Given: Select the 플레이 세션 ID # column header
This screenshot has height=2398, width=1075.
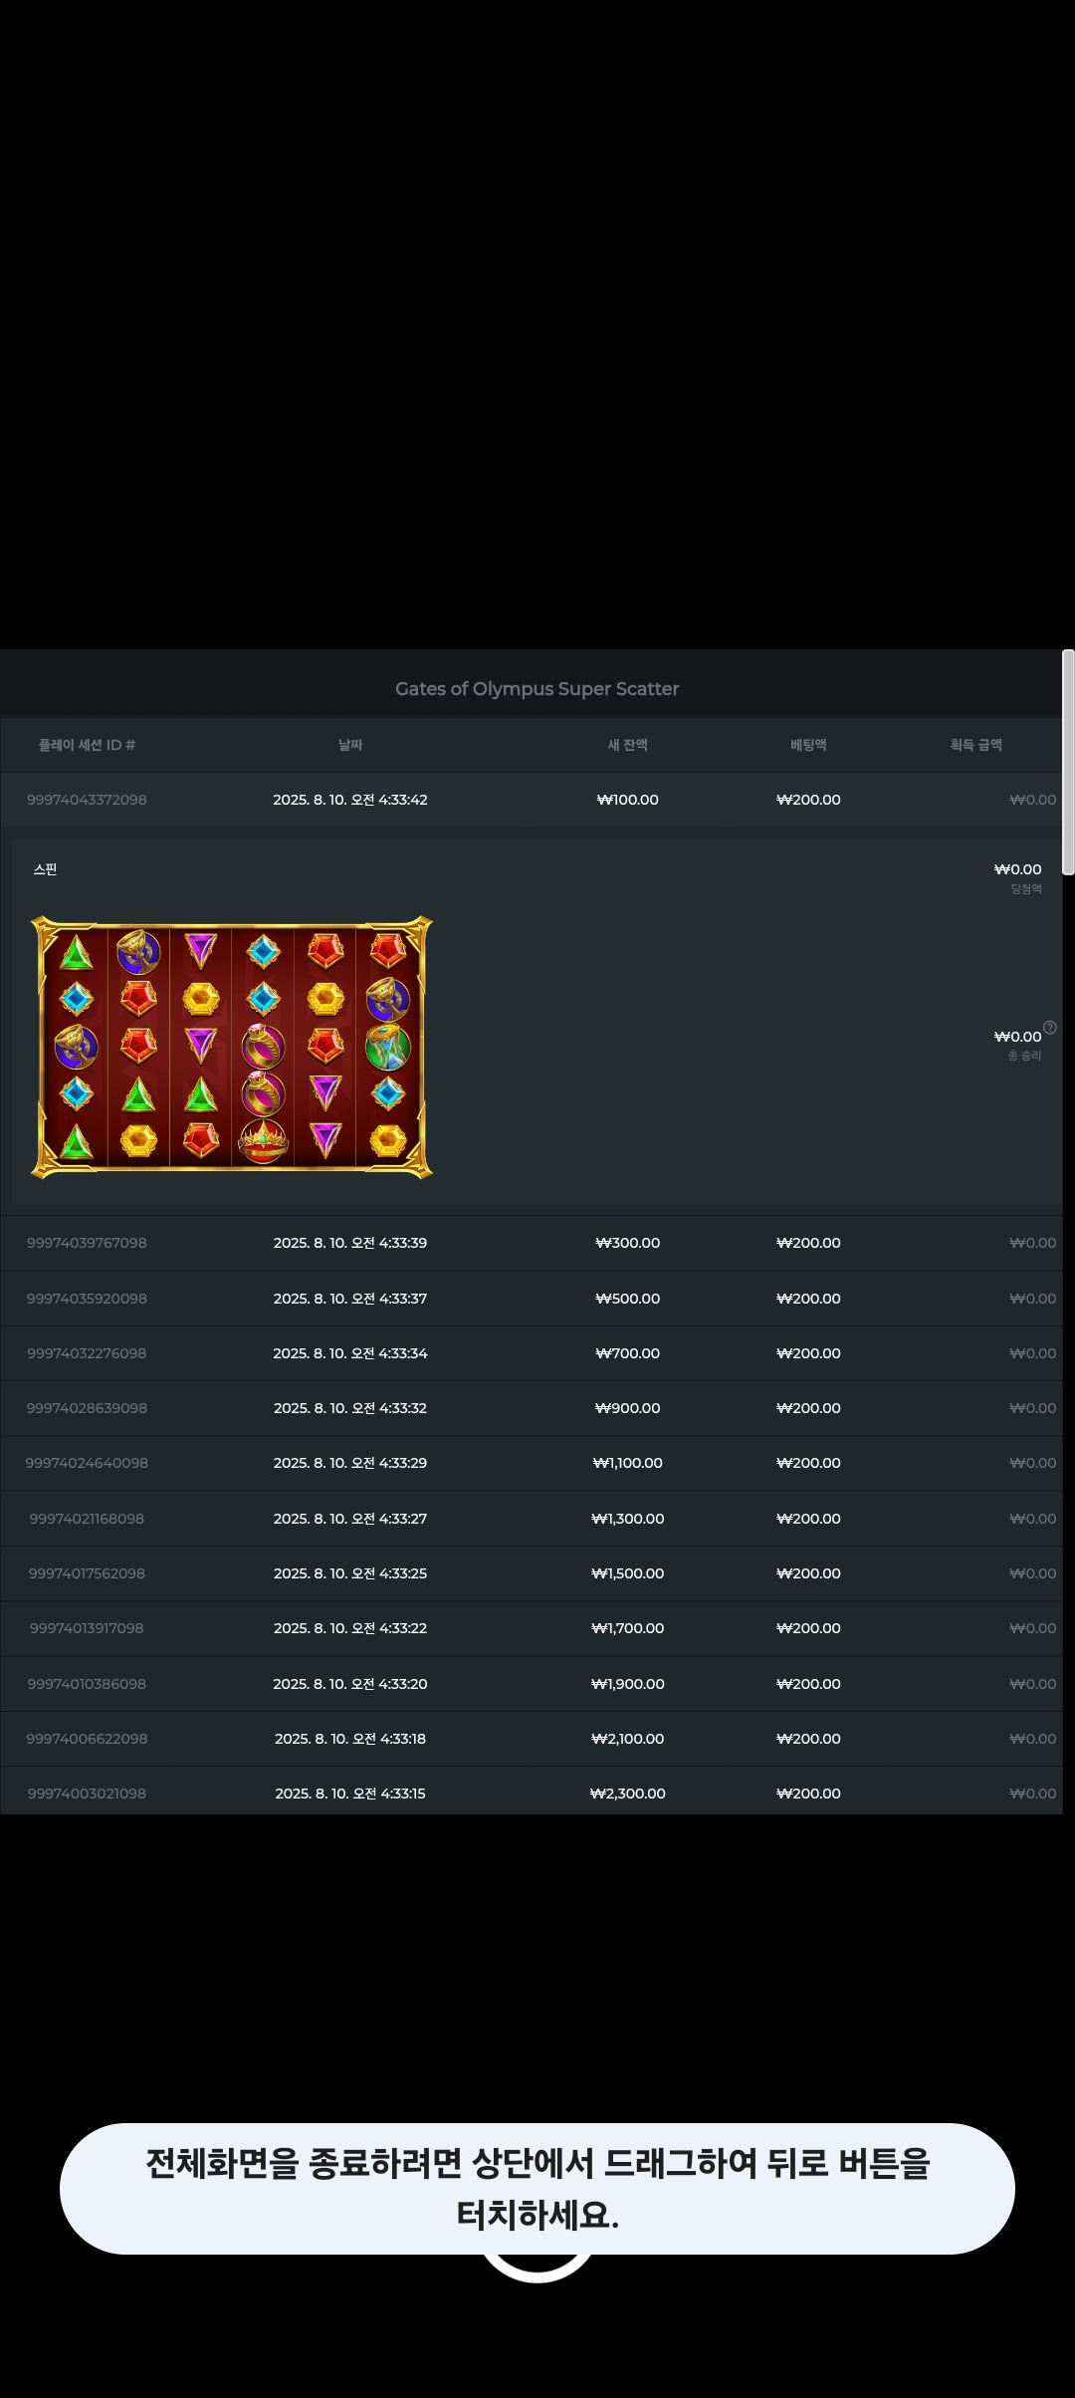Looking at the screenshot, I should click(x=87, y=745).
